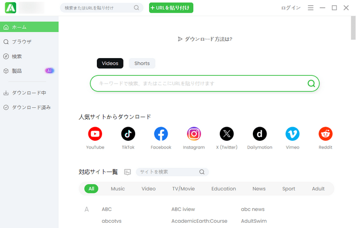
Task: Filter sites by Adult
Action: tap(318, 189)
